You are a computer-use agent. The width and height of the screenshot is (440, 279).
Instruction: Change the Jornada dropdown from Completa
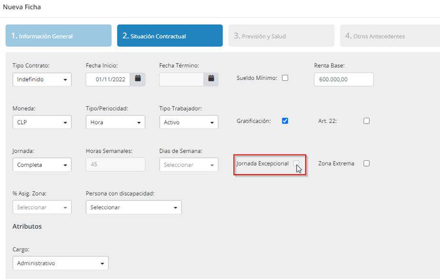pos(42,165)
